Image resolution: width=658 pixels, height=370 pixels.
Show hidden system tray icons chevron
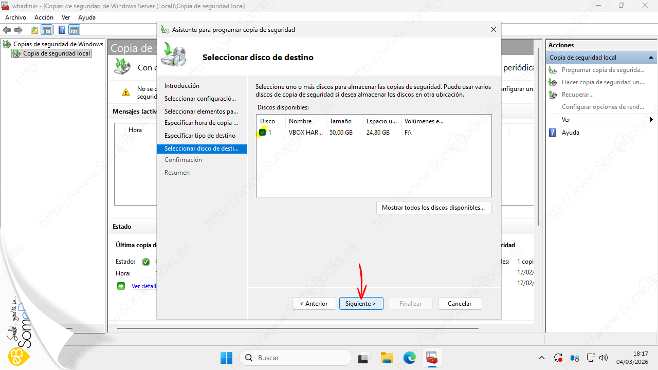coord(541,358)
